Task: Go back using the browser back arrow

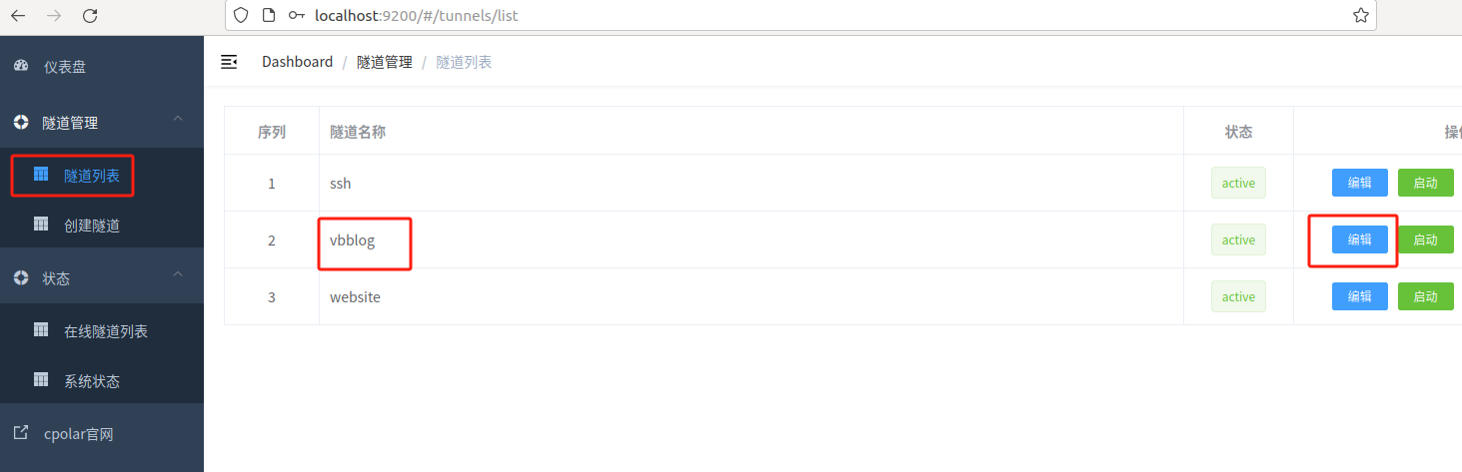Action: click(x=18, y=16)
